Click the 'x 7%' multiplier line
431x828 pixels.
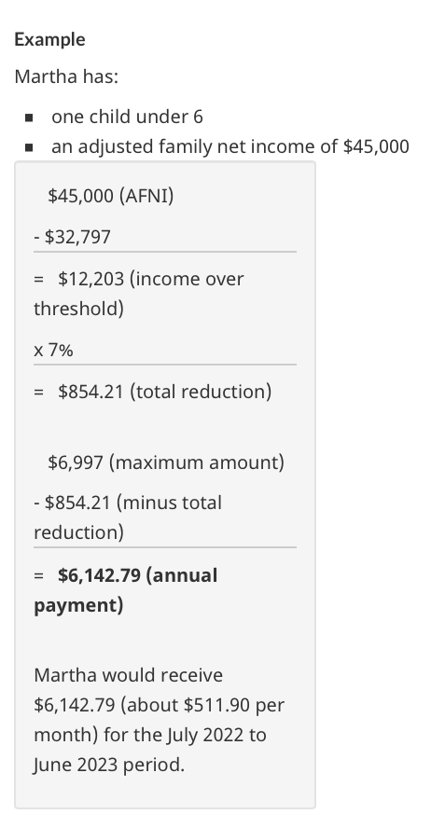[53, 350]
